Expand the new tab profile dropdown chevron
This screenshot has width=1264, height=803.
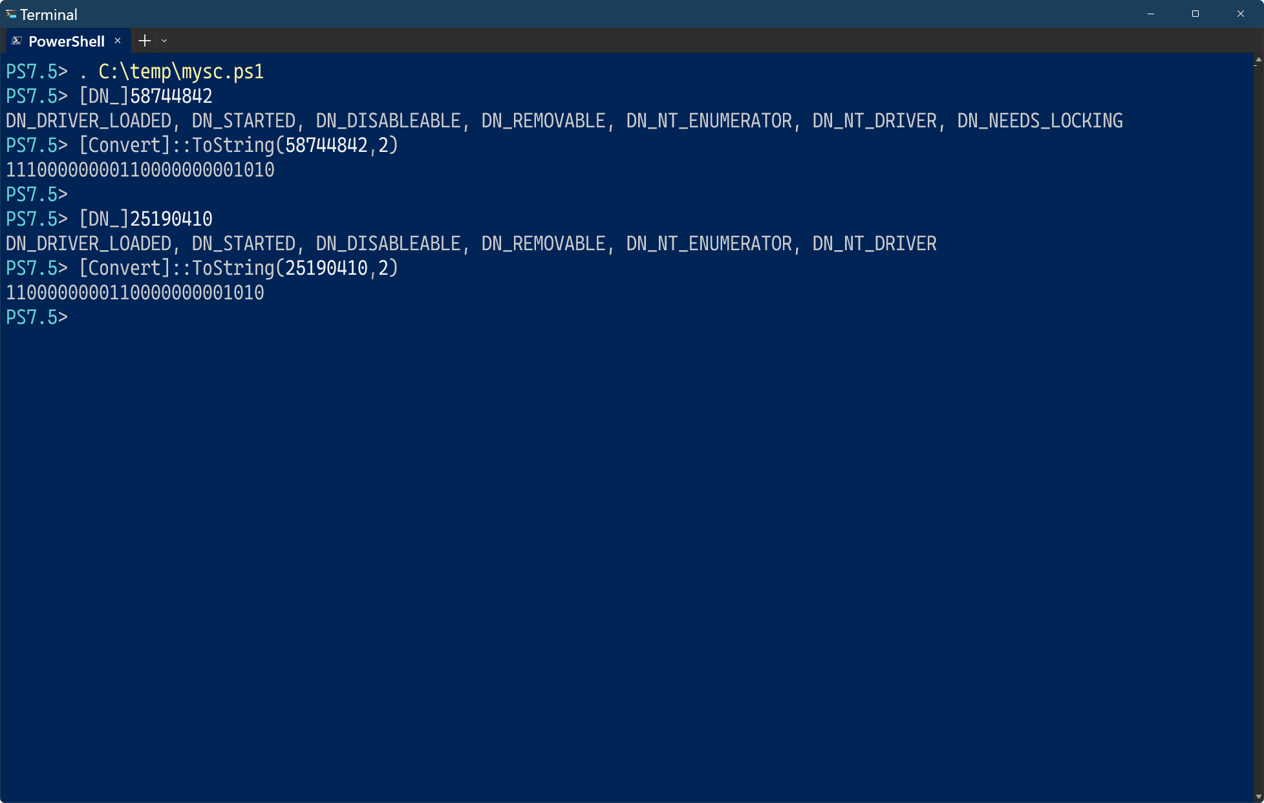[164, 41]
